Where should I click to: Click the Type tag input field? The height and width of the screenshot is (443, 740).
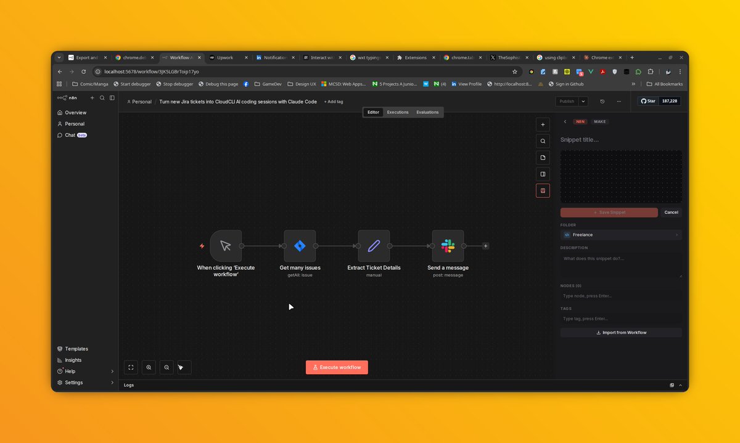(621, 319)
